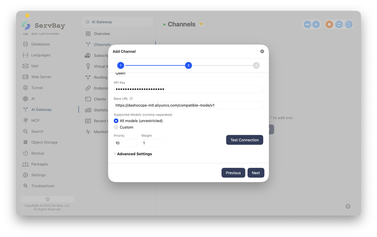
Task: Click the orange stop service icon
Action: (329, 24)
